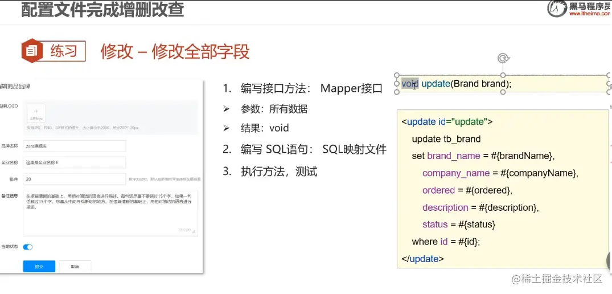Click the line <update id="update">
The image size is (612, 294).
(x=447, y=122)
